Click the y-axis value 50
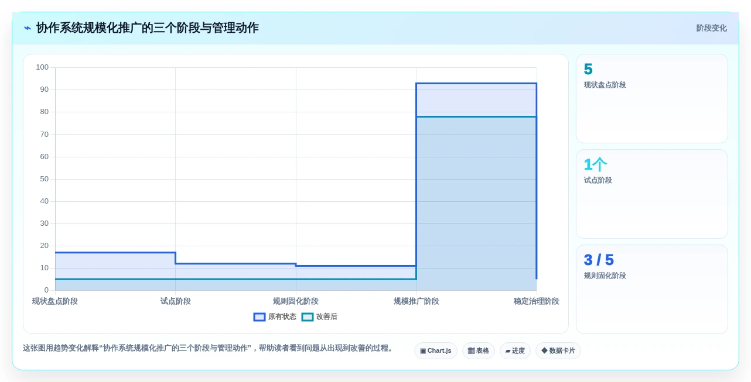 point(45,179)
